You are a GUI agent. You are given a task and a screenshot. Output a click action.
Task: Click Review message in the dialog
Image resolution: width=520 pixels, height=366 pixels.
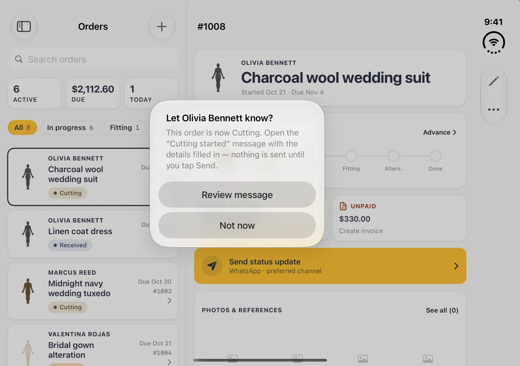coord(237,195)
